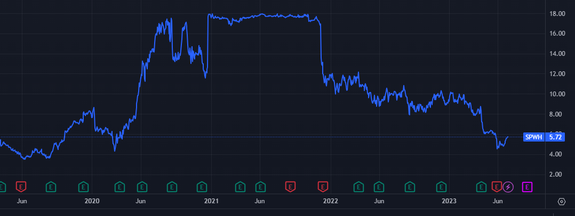Click red earnings marker just before 2022 label

[x=323, y=187]
